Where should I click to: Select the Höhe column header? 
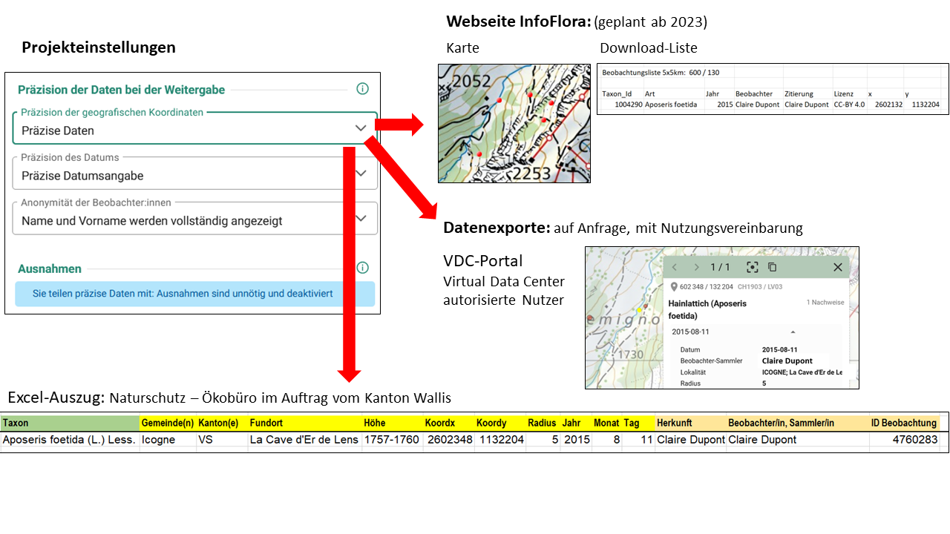tap(391, 423)
